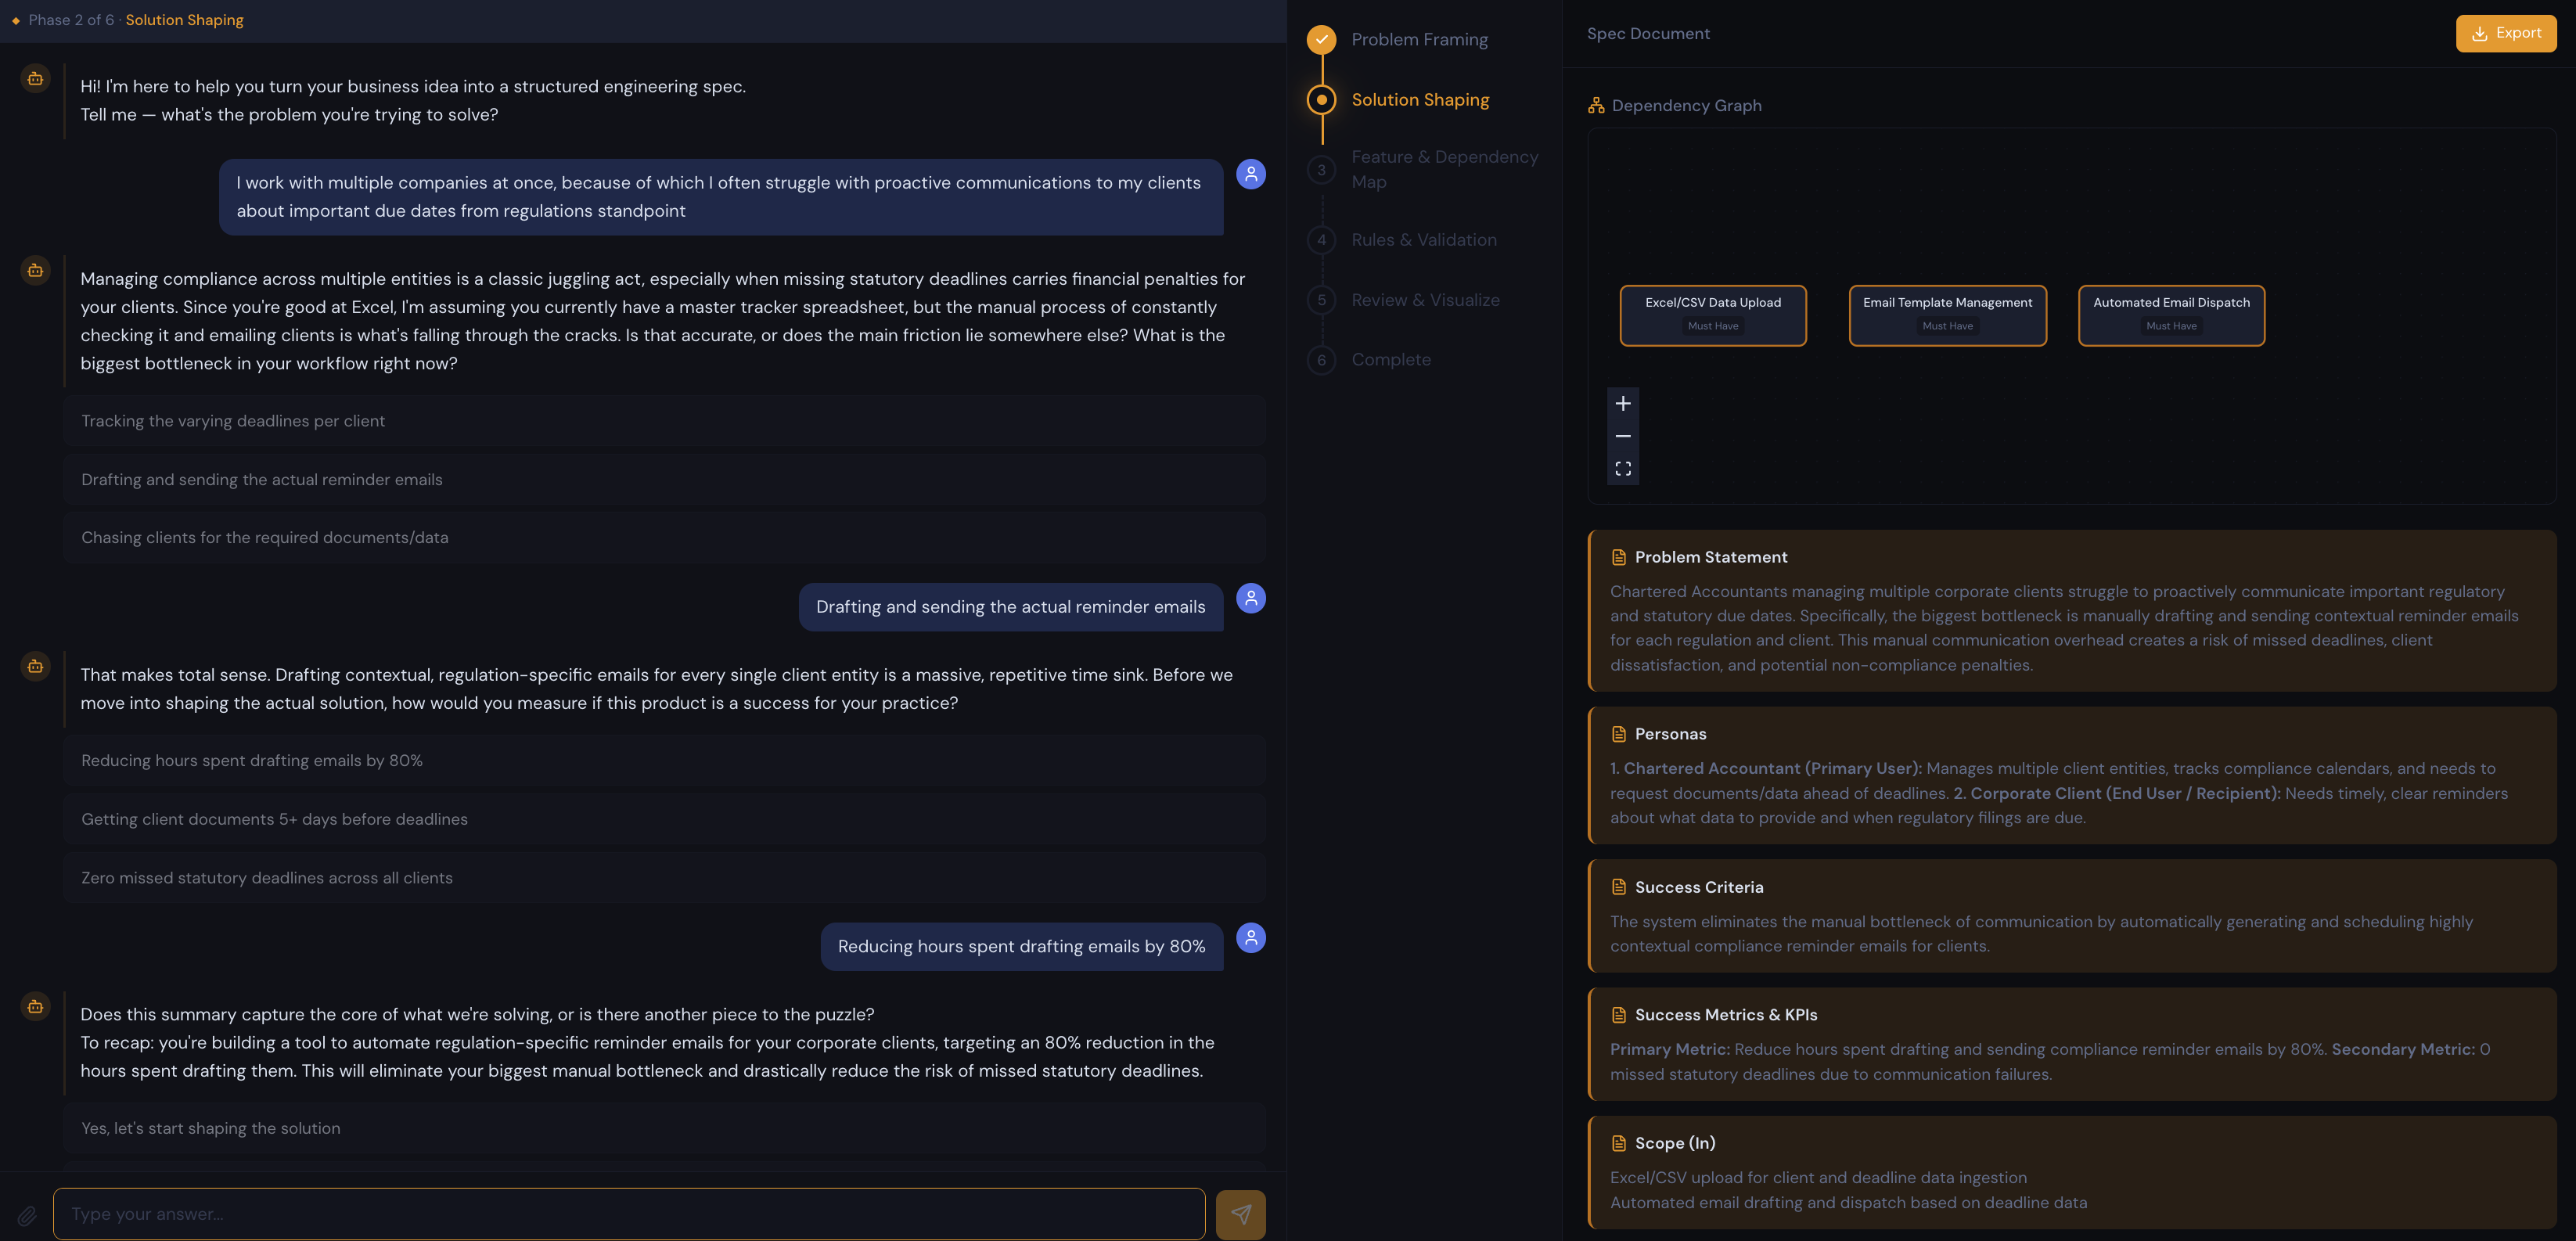Select the Email Template Management node
Image resolution: width=2576 pixels, height=1241 pixels.
(x=1947, y=315)
